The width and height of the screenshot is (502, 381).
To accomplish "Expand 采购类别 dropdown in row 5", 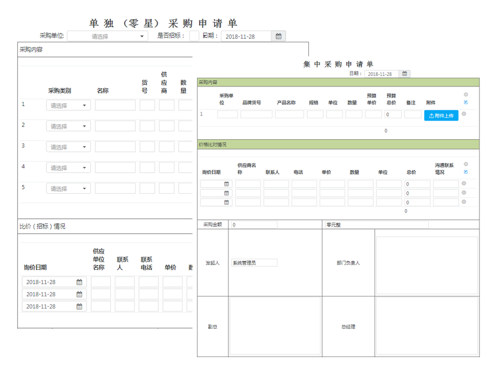I will tap(68, 188).
